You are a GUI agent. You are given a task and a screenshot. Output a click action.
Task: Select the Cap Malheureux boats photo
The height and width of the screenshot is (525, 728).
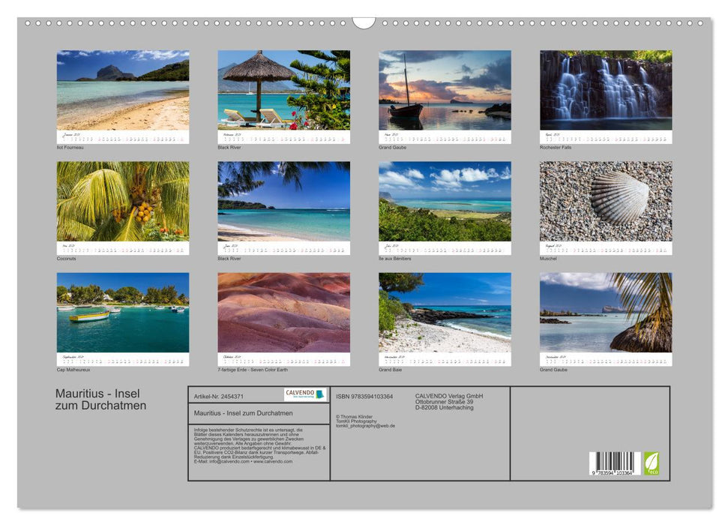tap(122, 313)
